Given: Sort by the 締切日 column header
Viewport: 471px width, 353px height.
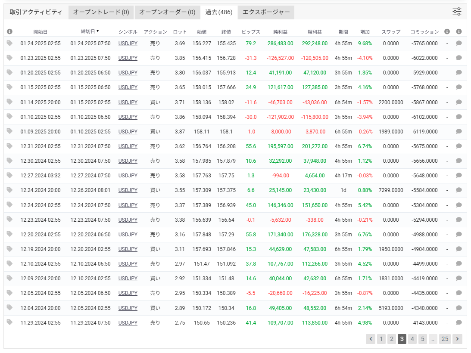Looking at the screenshot, I should (x=89, y=31).
